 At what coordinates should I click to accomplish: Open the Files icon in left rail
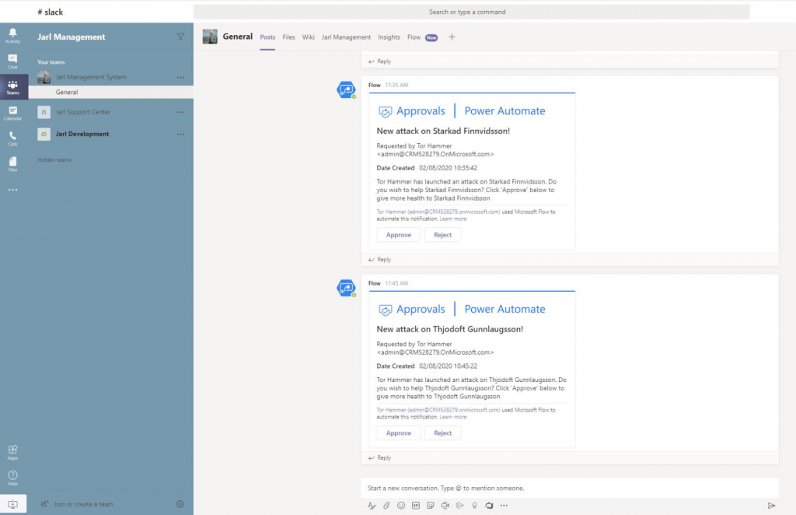point(12,164)
